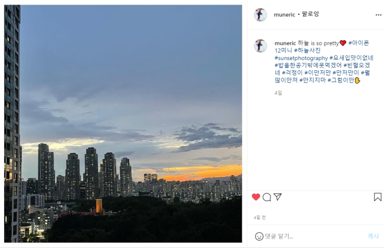Image resolution: width=384 pixels, height=248 pixels.
Task: Focus the 댓글 달기 comment field
Action: click(x=315, y=236)
